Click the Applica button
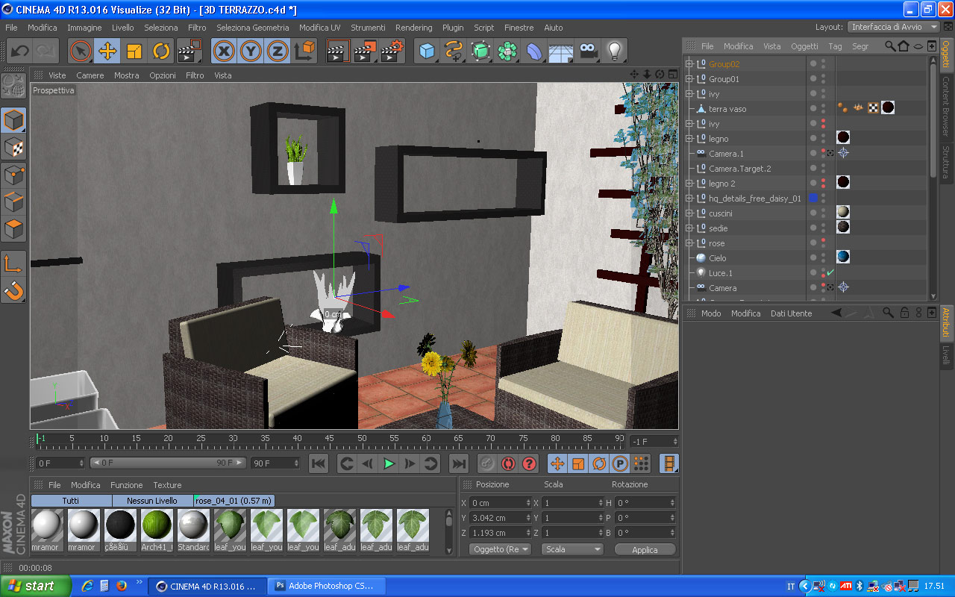The height and width of the screenshot is (597, 955). (x=645, y=549)
